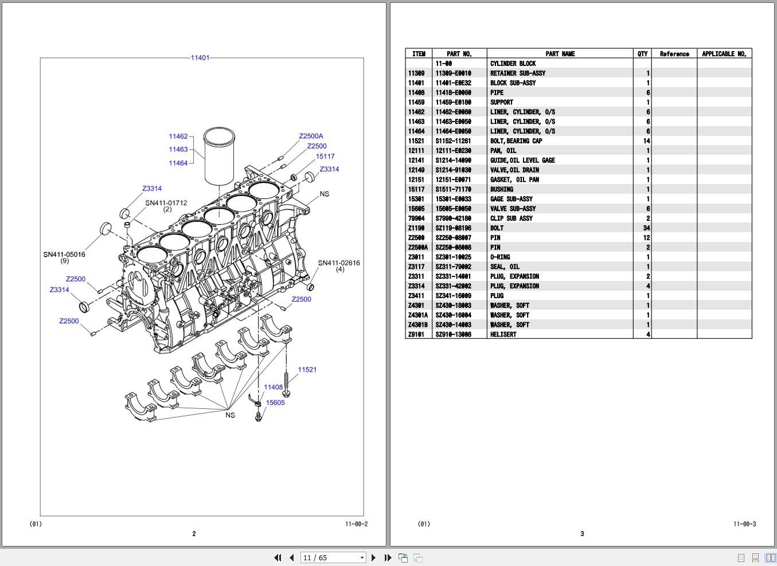Click part number SZ250-08008
Screen dimensions: 777x566
tap(453, 248)
